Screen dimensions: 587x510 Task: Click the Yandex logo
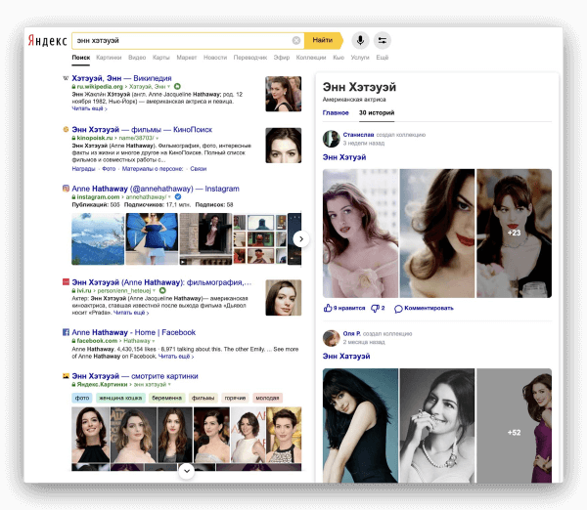[46, 41]
